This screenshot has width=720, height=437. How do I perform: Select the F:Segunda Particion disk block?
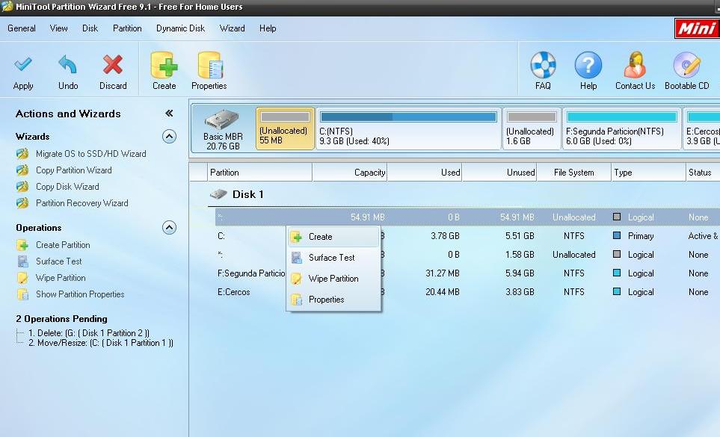tap(622, 128)
